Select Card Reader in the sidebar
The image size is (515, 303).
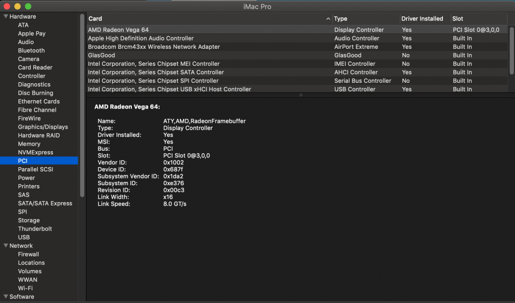pyautogui.click(x=35, y=67)
